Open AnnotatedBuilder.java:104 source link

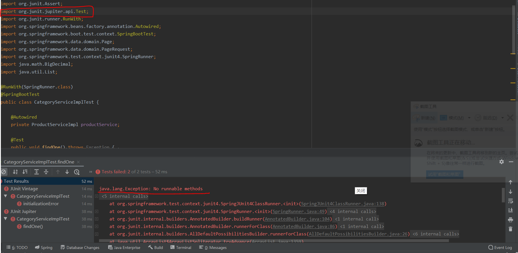[x=297, y=219]
